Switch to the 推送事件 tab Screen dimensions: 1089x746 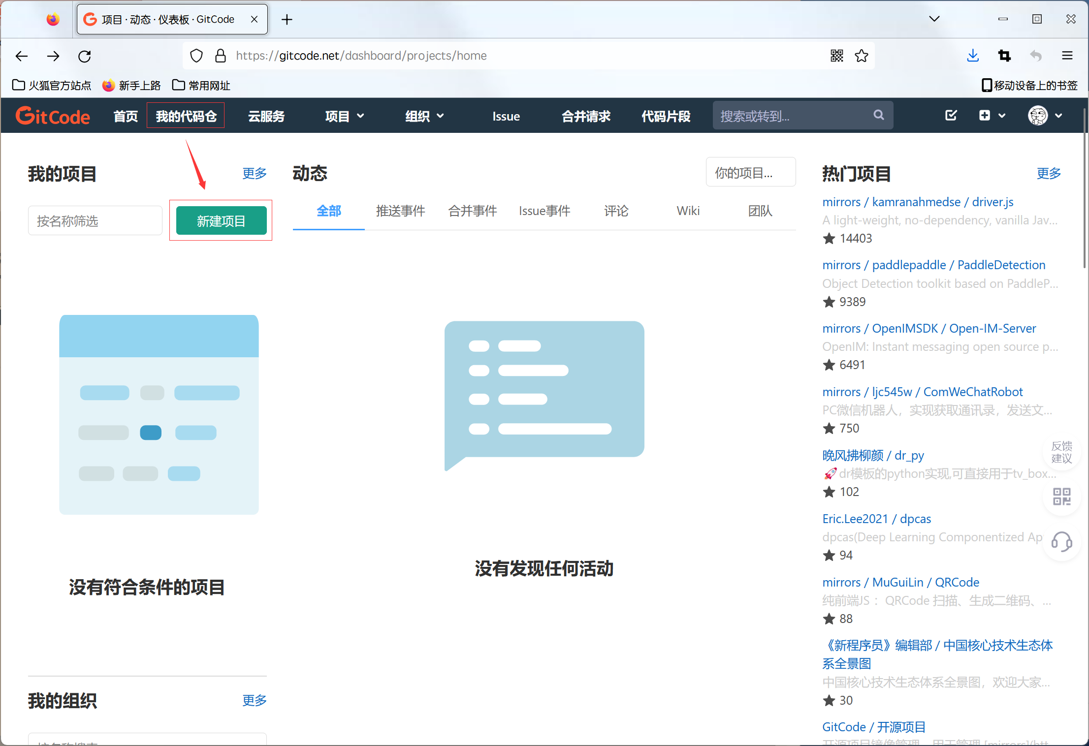tap(401, 211)
